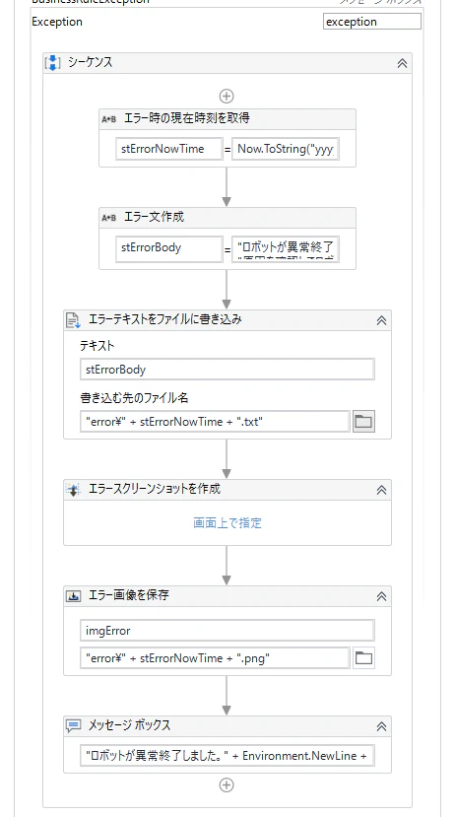Click the assign icon on エラー文作成
455x817 pixels.
tap(108, 218)
